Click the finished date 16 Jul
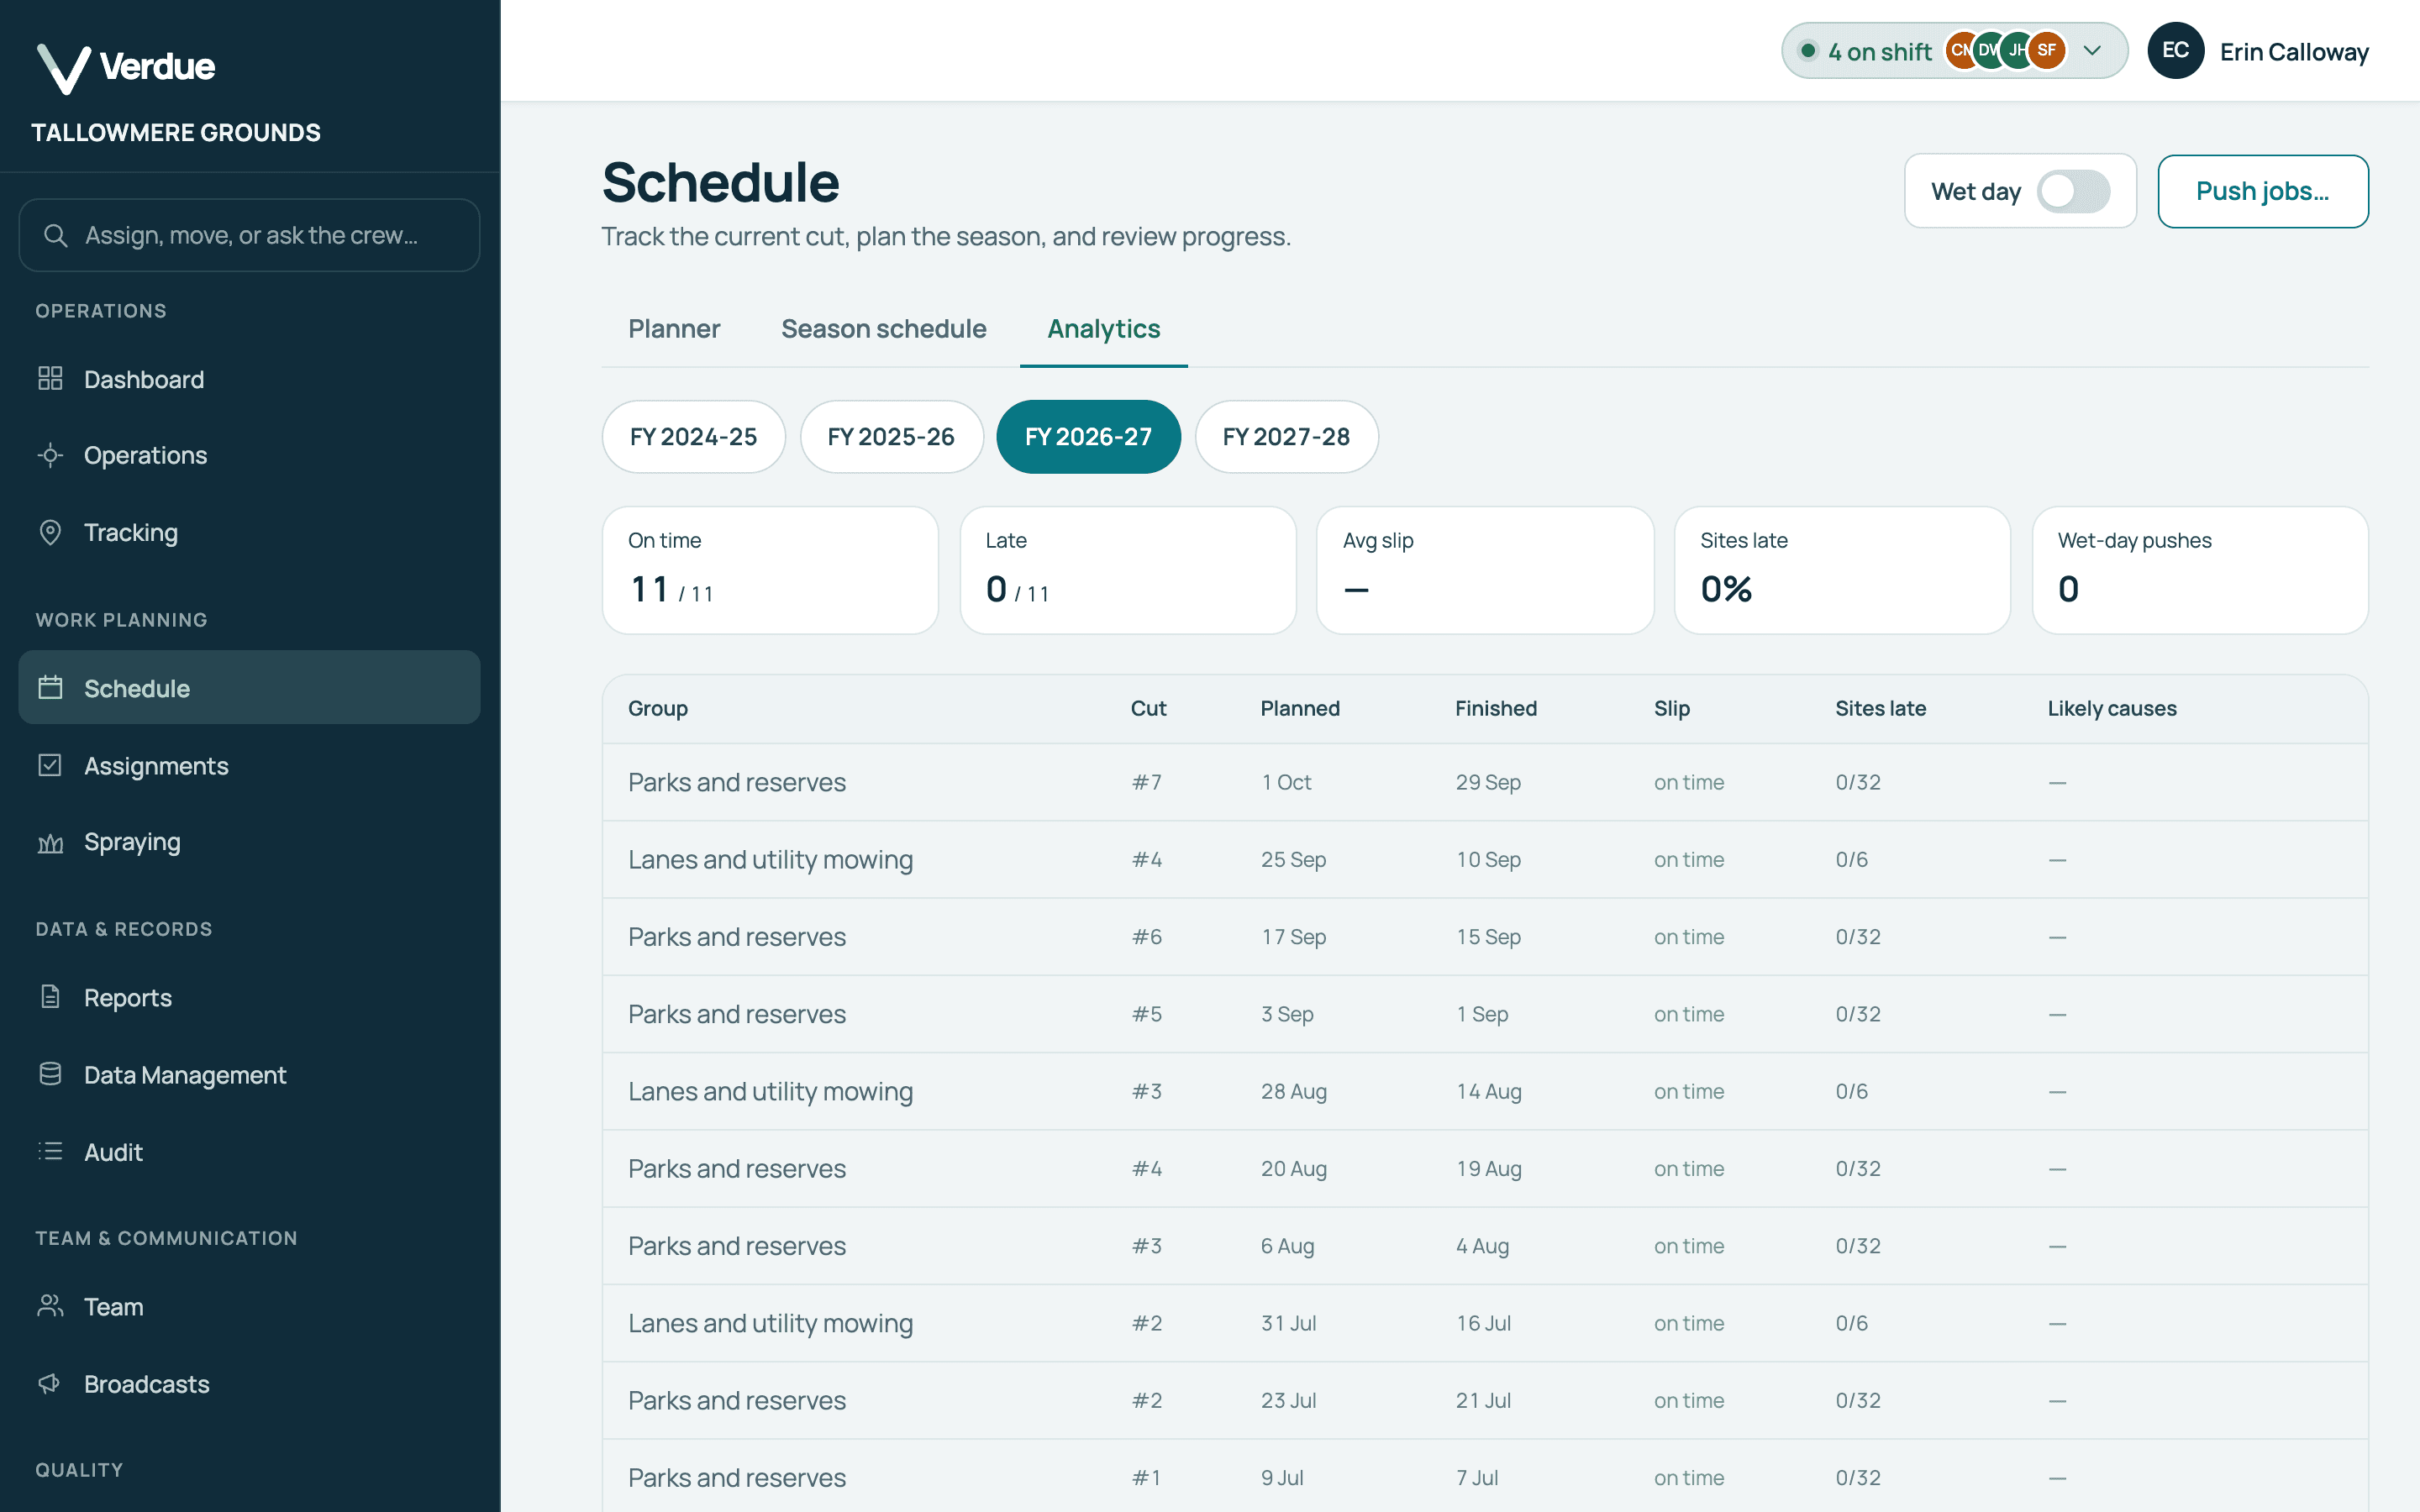The height and width of the screenshot is (1512, 2420). pos(1483,1323)
